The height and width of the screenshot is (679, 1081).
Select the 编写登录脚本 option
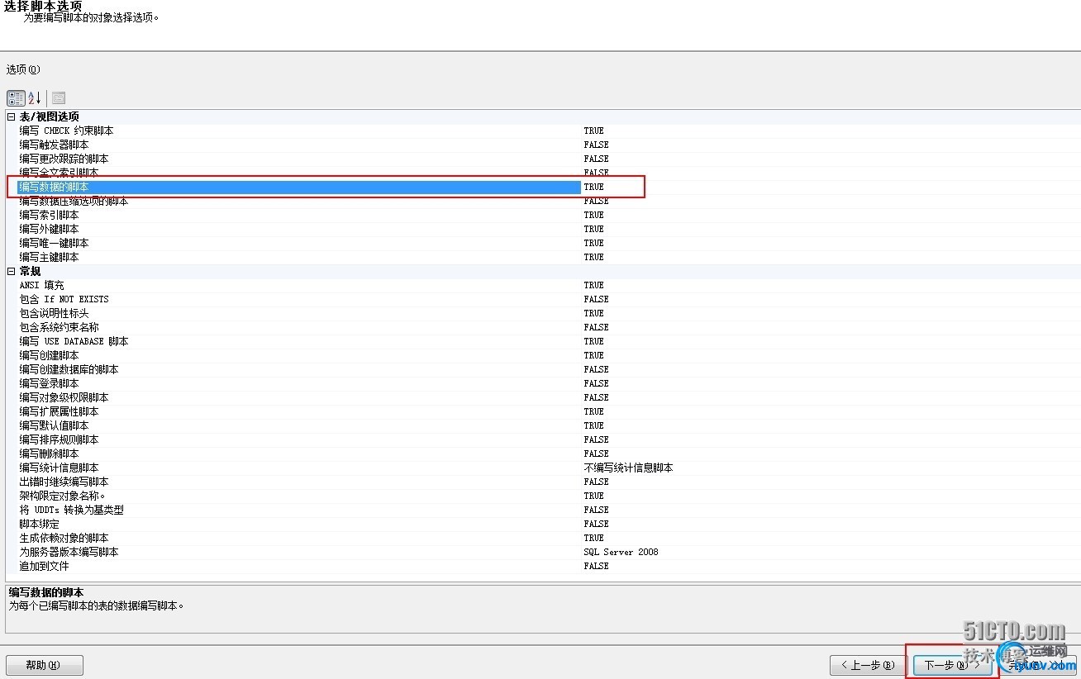click(50, 383)
